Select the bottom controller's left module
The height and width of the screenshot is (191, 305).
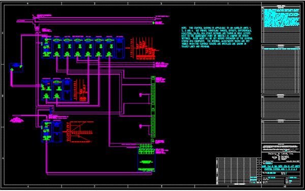tap(46, 132)
